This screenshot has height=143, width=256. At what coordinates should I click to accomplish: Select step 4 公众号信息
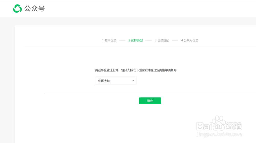[190, 40]
